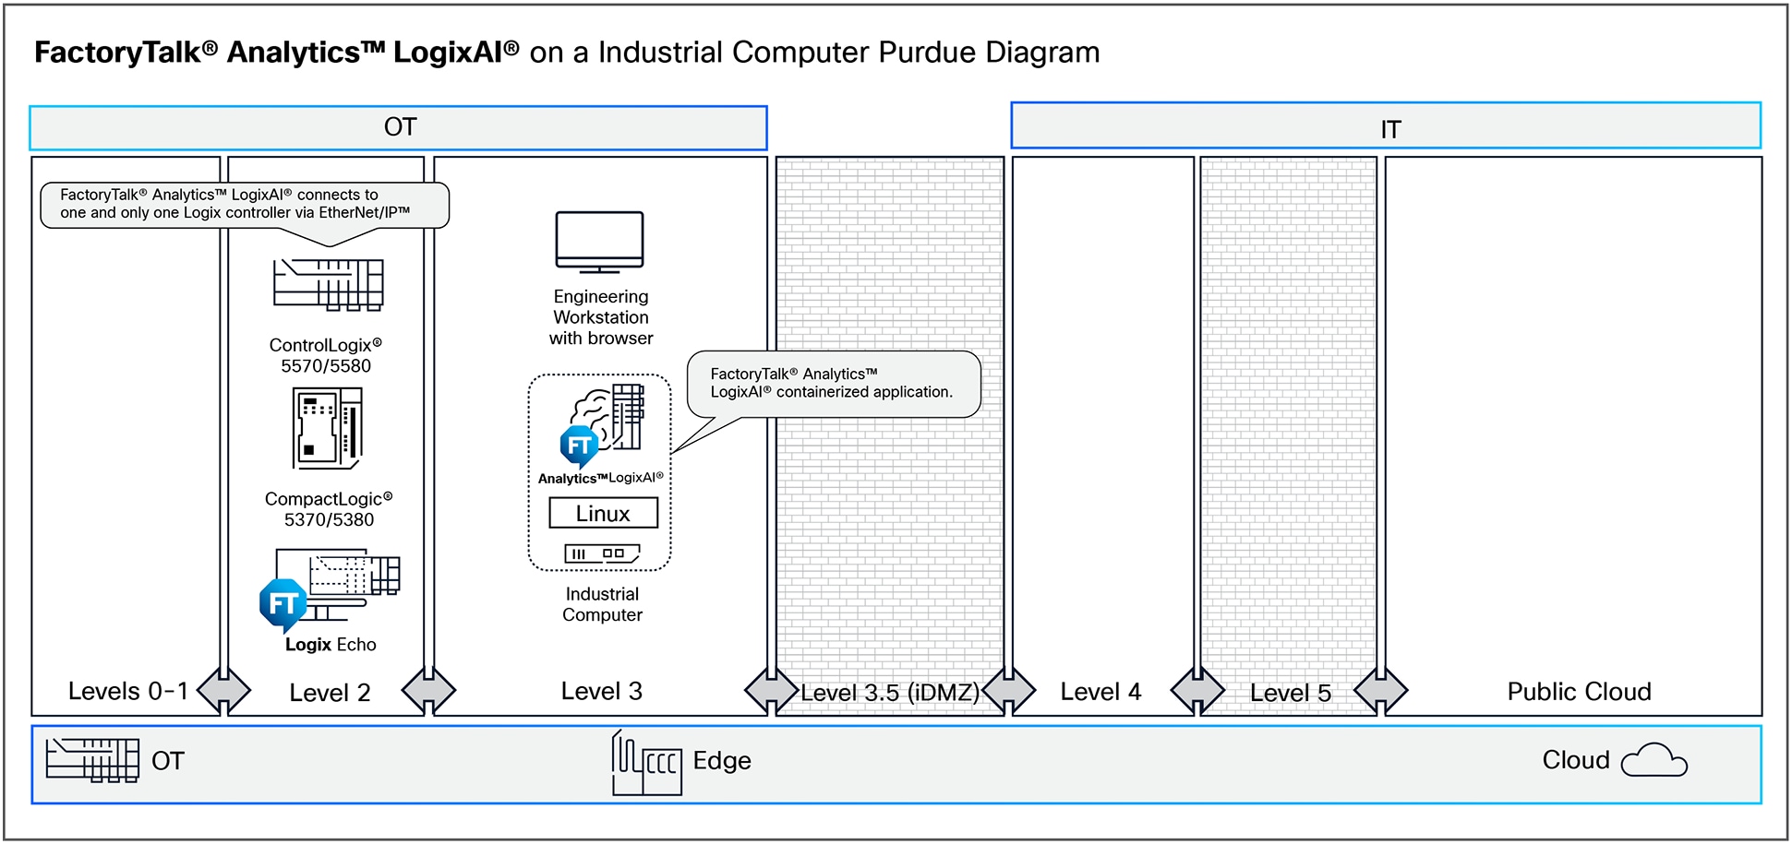Click the arrow between Level 3 and iDMZ
The height and width of the screenshot is (844, 1792).
pos(772,690)
